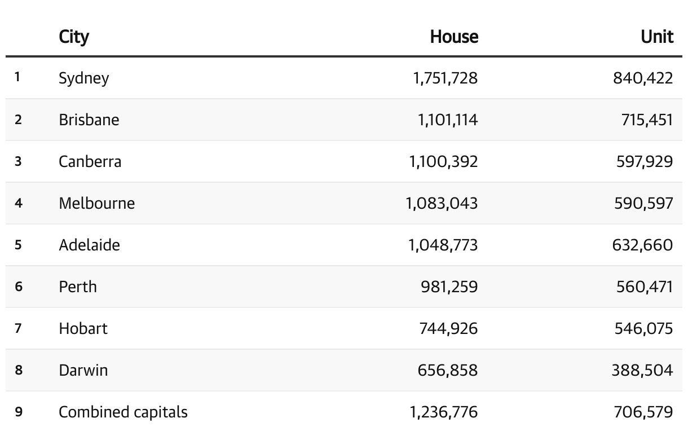
Task: Click Sydney house value 1,751,728
Action: (445, 78)
